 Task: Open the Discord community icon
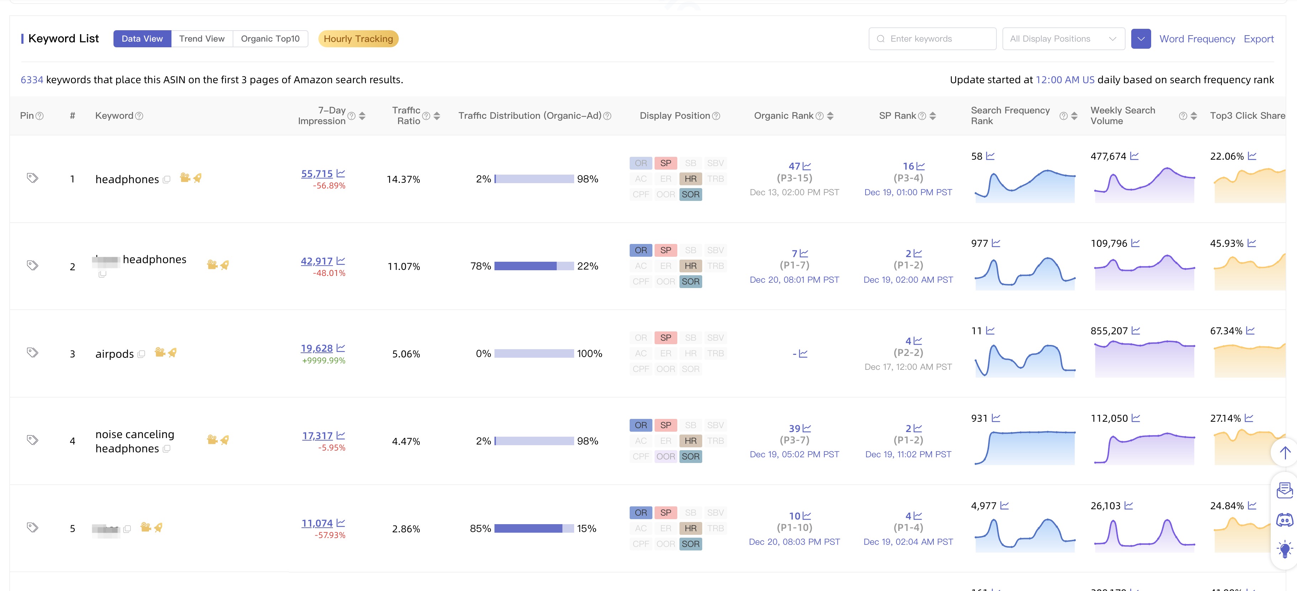point(1285,519)
